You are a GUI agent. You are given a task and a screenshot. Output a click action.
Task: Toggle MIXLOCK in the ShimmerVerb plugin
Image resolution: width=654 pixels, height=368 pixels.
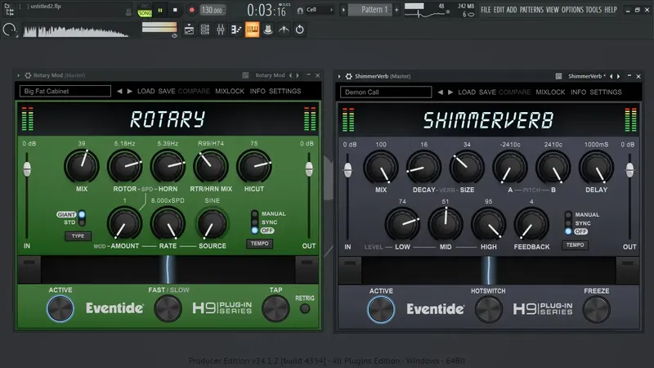[x=550, y=92]
